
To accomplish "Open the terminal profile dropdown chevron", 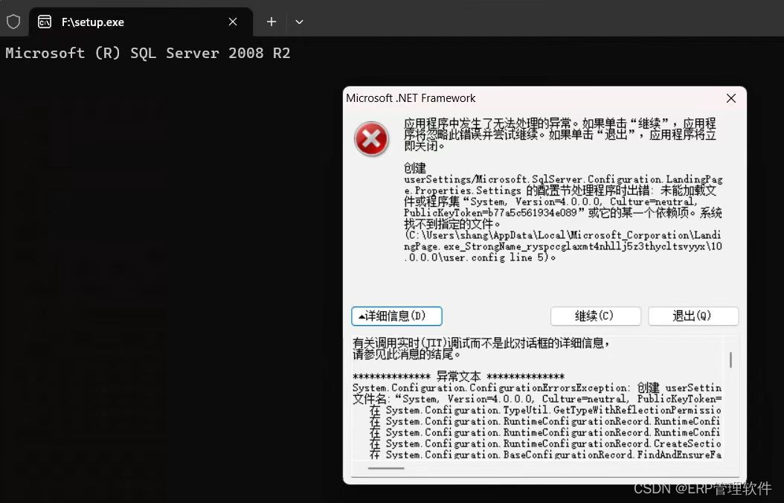I will (299, 22).
